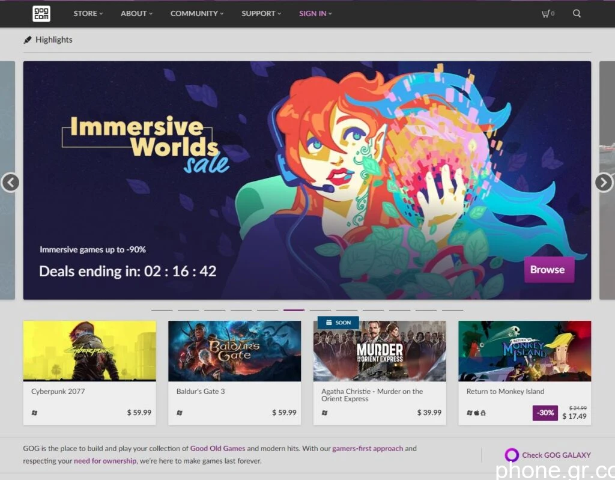Image resolution: width=615 pixels, height=480 pixels.
Task: Open the Cyberpunk 2077 cover image
Action: coord(89,351)
